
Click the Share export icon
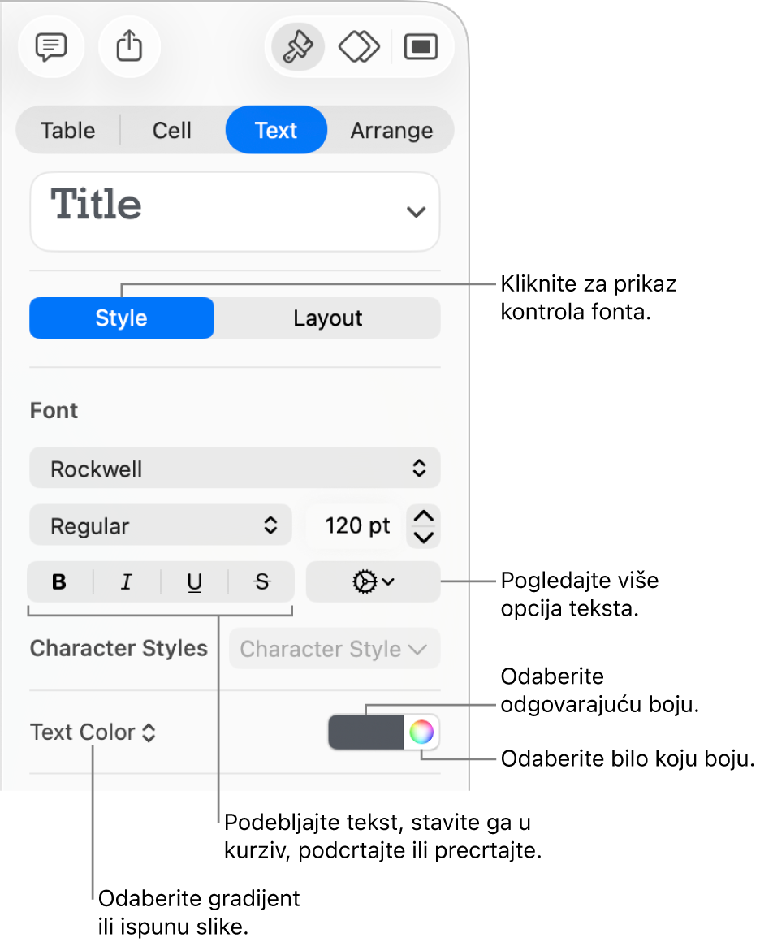(128, 47)
